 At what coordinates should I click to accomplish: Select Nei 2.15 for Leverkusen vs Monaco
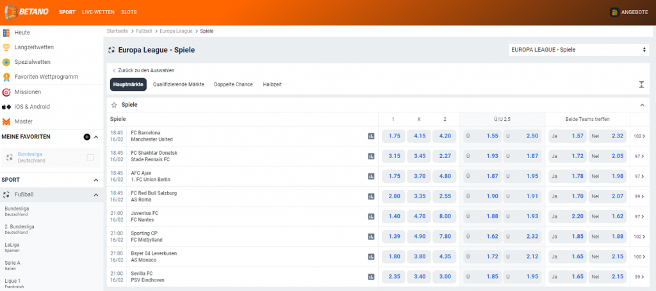607,256
